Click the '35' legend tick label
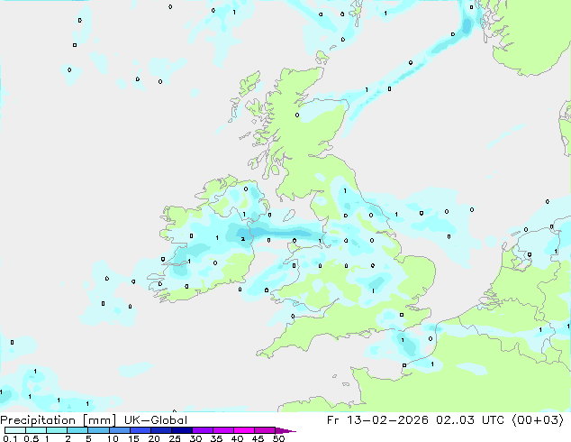This screenshot has height=442, width=571. (216, 438)
